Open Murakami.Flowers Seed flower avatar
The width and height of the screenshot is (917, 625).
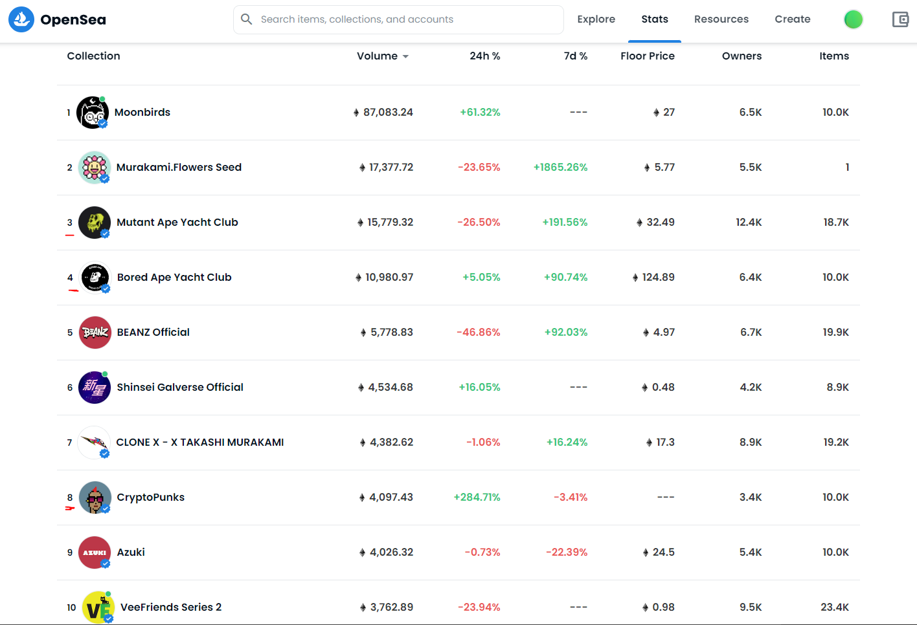(x=95, y=168)
